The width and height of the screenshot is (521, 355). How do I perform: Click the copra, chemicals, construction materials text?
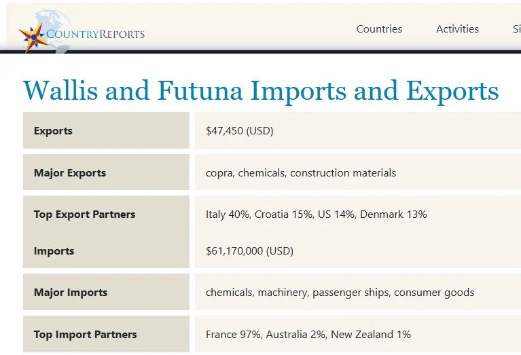[x=301, y=172]
